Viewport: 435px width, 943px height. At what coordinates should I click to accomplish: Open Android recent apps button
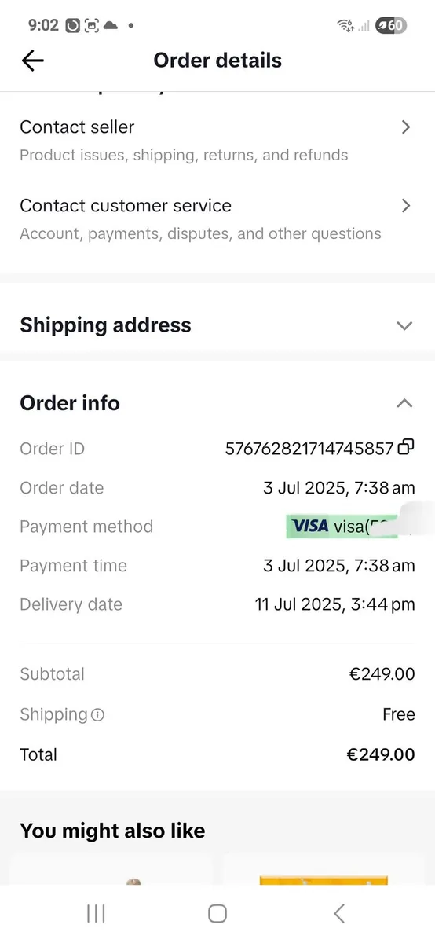(x=96, y=913)
